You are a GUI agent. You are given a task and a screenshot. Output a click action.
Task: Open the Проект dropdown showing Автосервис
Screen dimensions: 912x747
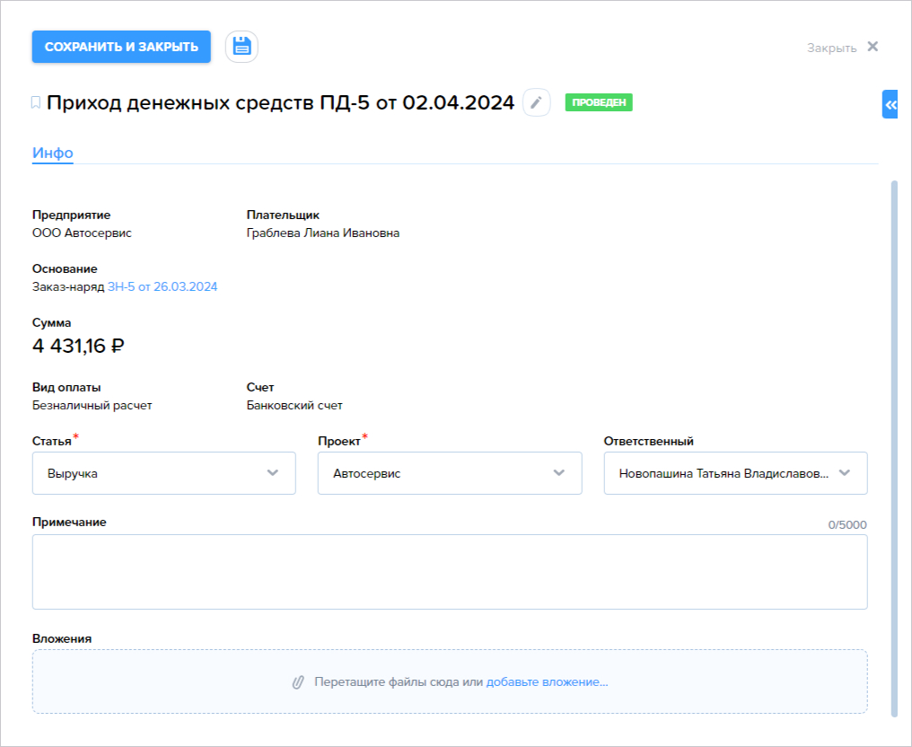(x=450, y=473)
